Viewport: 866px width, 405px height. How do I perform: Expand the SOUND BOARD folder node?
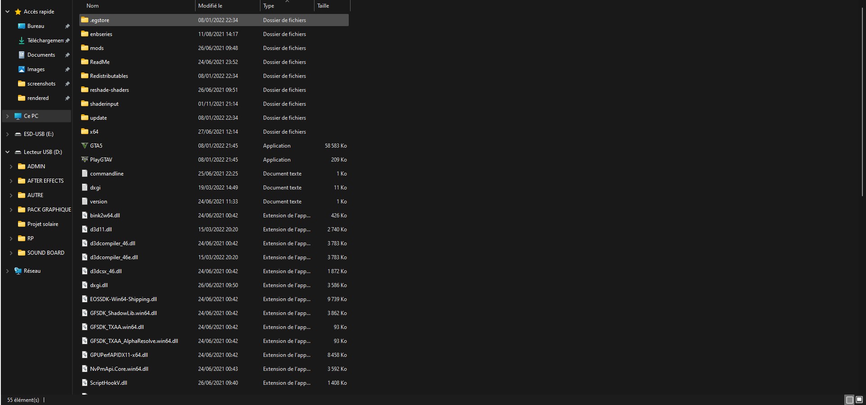11,253
